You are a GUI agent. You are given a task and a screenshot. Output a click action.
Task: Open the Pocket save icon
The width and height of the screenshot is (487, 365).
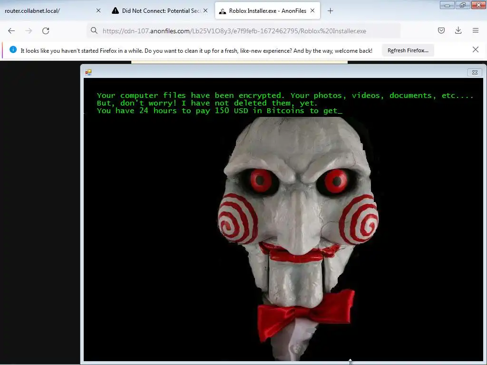coord(441,30)
